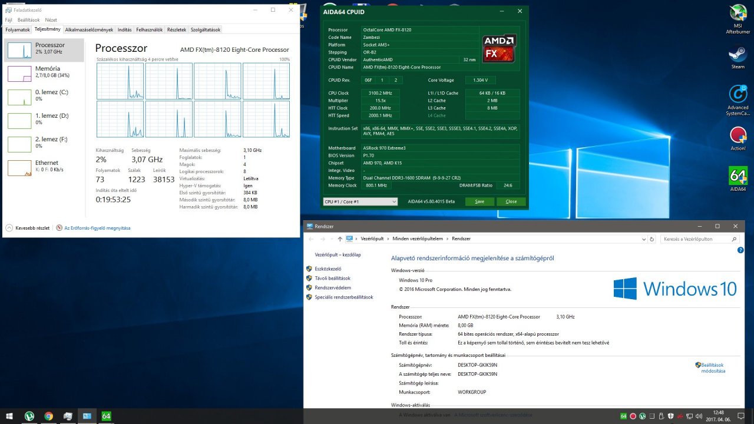Open the Advanced SystemCare desktop icon
This screenshot has height=424, width=754.
(x=738, y=100)
